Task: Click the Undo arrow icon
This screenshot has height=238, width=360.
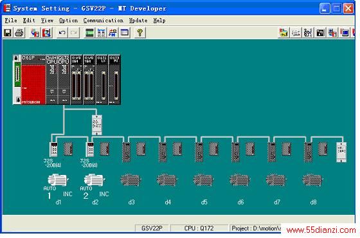Action: coord(62,33)
